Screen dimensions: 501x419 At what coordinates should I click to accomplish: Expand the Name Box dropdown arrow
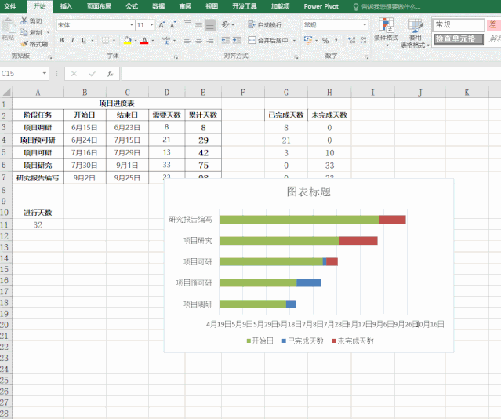pyautogui.click(x=45, y=74)
